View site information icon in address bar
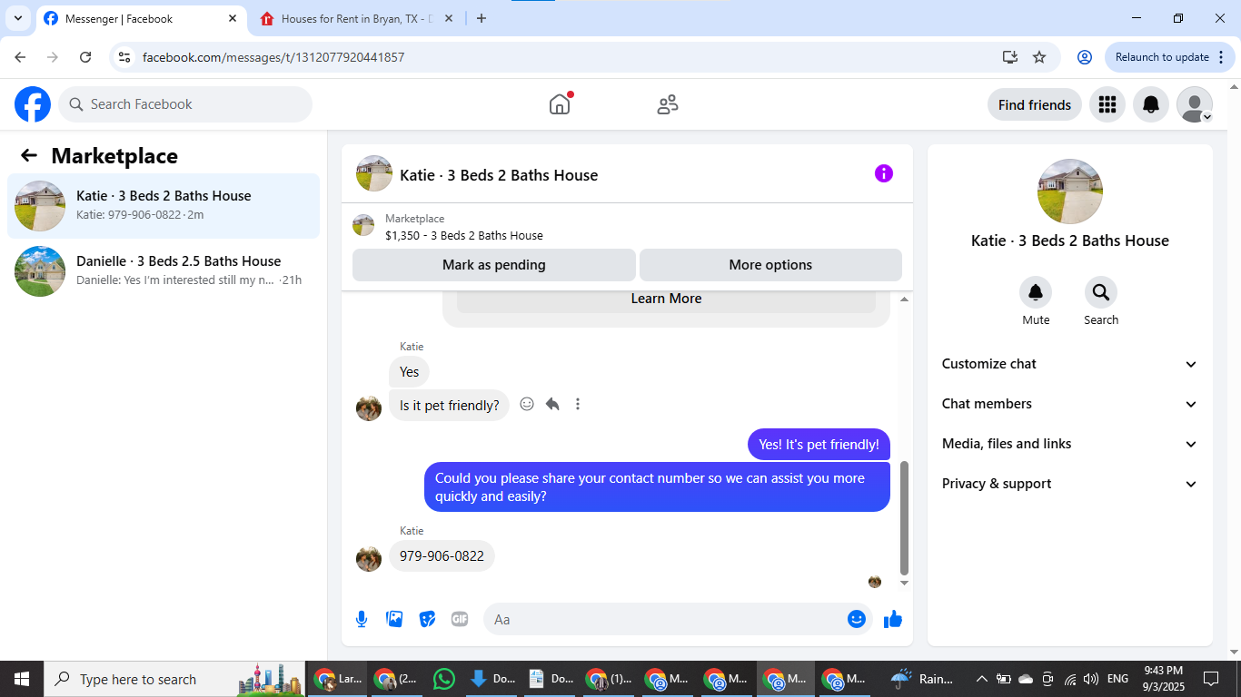Viewport: 1241px width, 697px height. pos(125,57)
